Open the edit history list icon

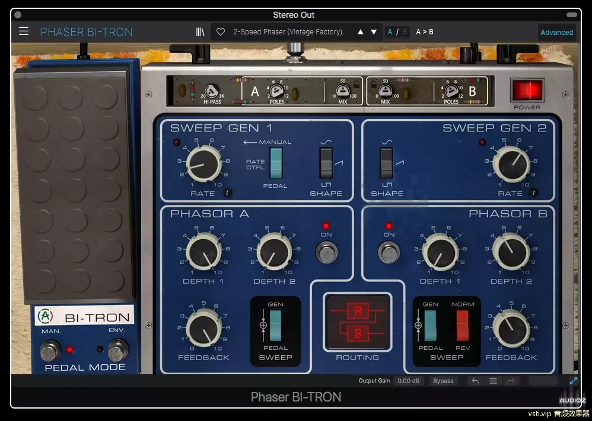click(x=493, y=381)
